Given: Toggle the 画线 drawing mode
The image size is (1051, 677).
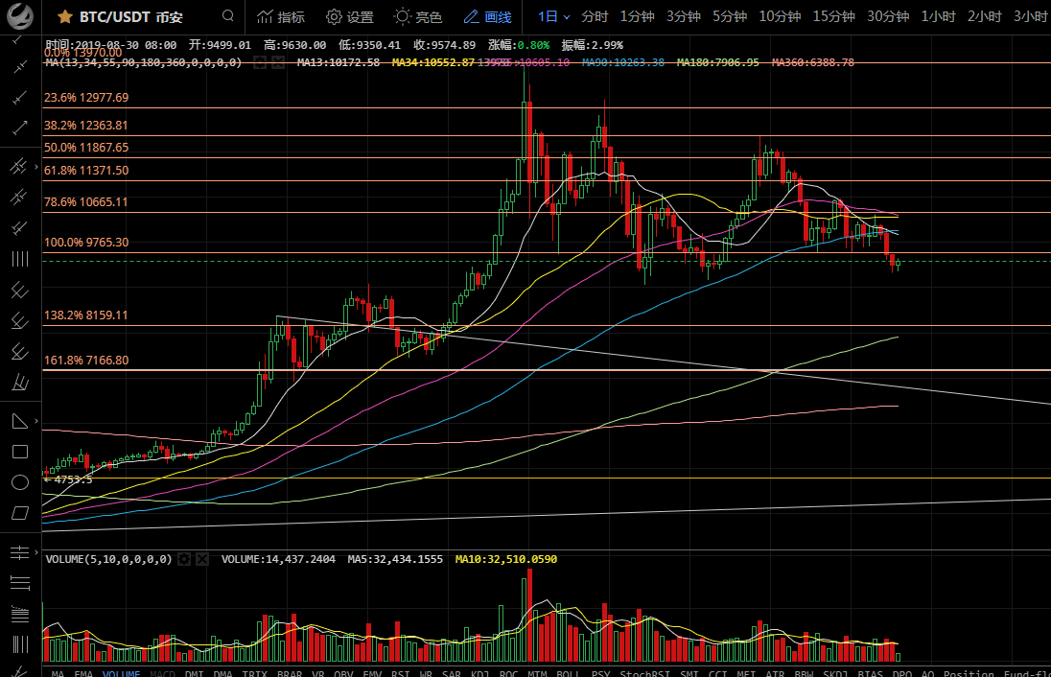Looking at the screenshot, I should point(487,16).
